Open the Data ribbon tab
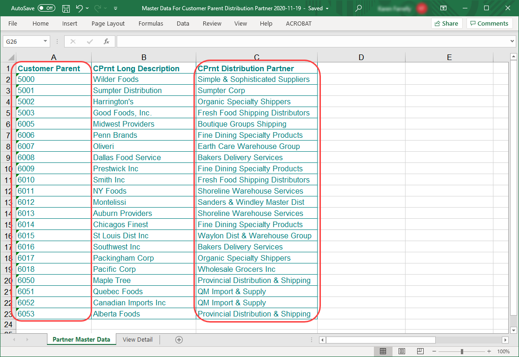 coord(183,23)
